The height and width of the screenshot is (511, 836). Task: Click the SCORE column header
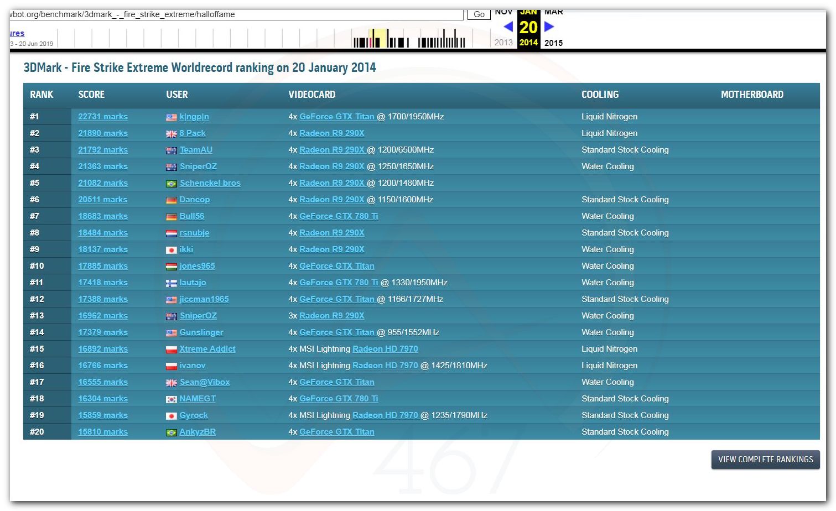[x=91, y=95]
